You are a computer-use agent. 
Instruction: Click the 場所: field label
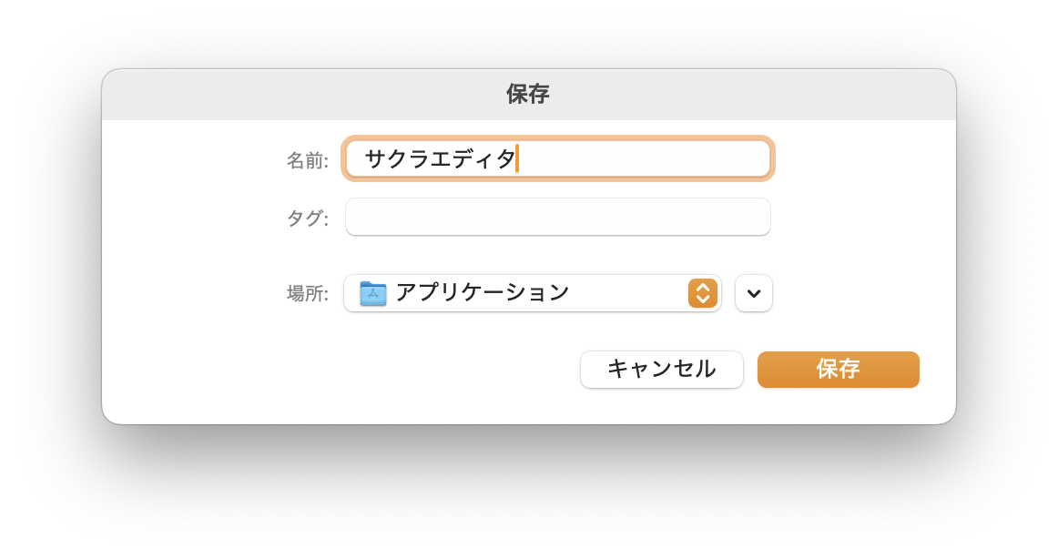click(307, 292)
